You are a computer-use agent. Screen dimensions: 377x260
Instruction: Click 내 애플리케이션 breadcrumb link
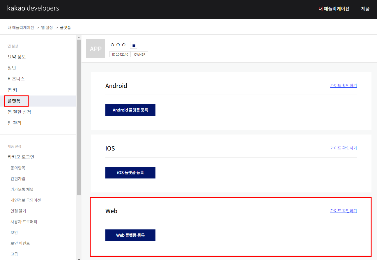(x=21, y=28)
